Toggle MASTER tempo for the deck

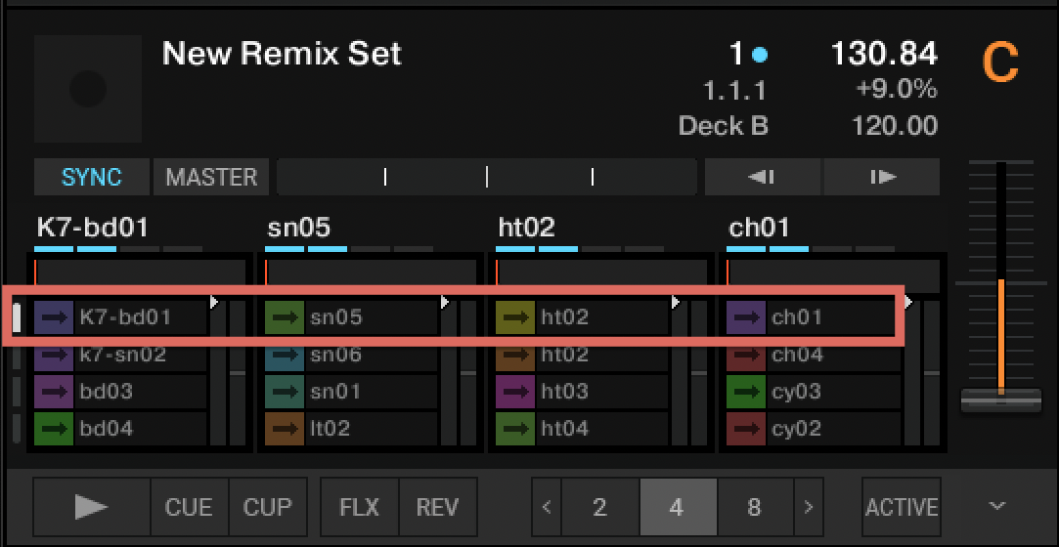coord(211,177)
